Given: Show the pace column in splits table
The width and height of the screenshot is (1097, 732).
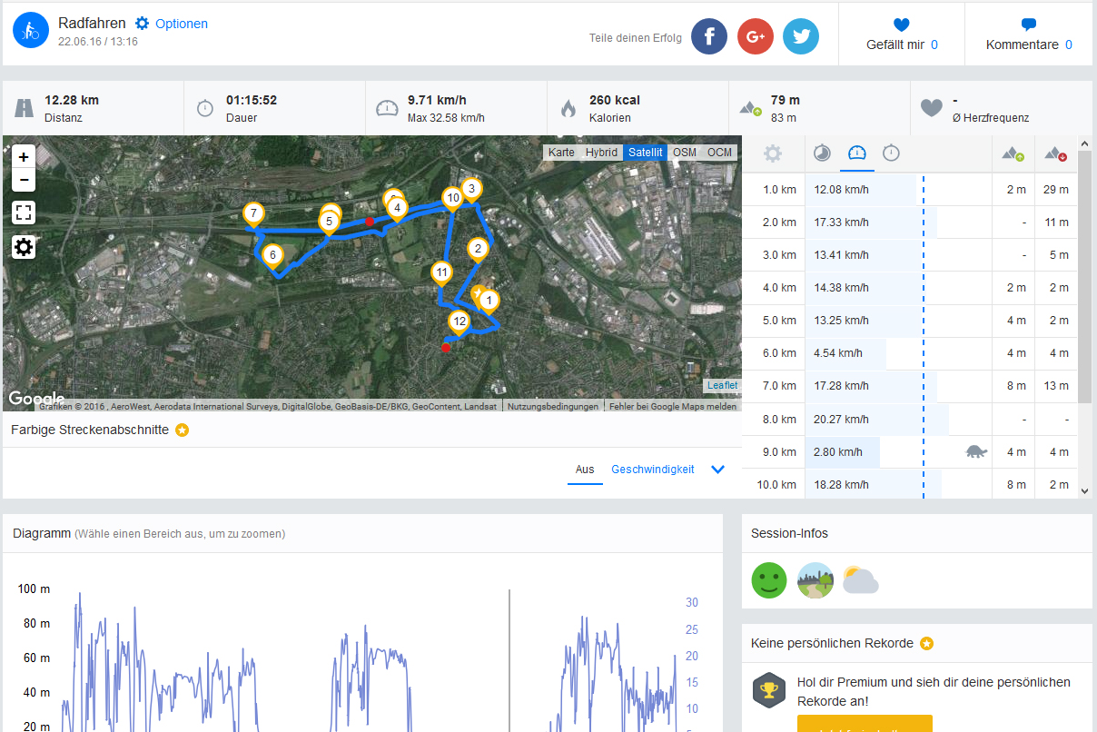Looking at the screenshot, I should [822, 153].
